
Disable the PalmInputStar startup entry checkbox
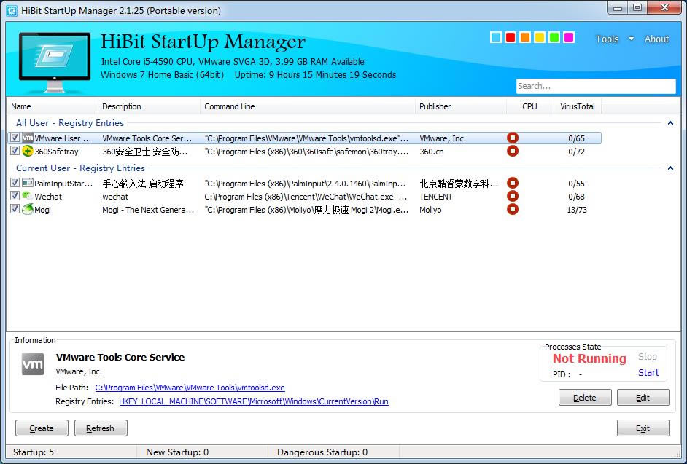15,183
